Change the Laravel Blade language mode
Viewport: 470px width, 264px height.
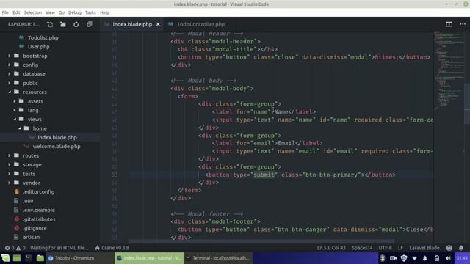pos(424,248)
